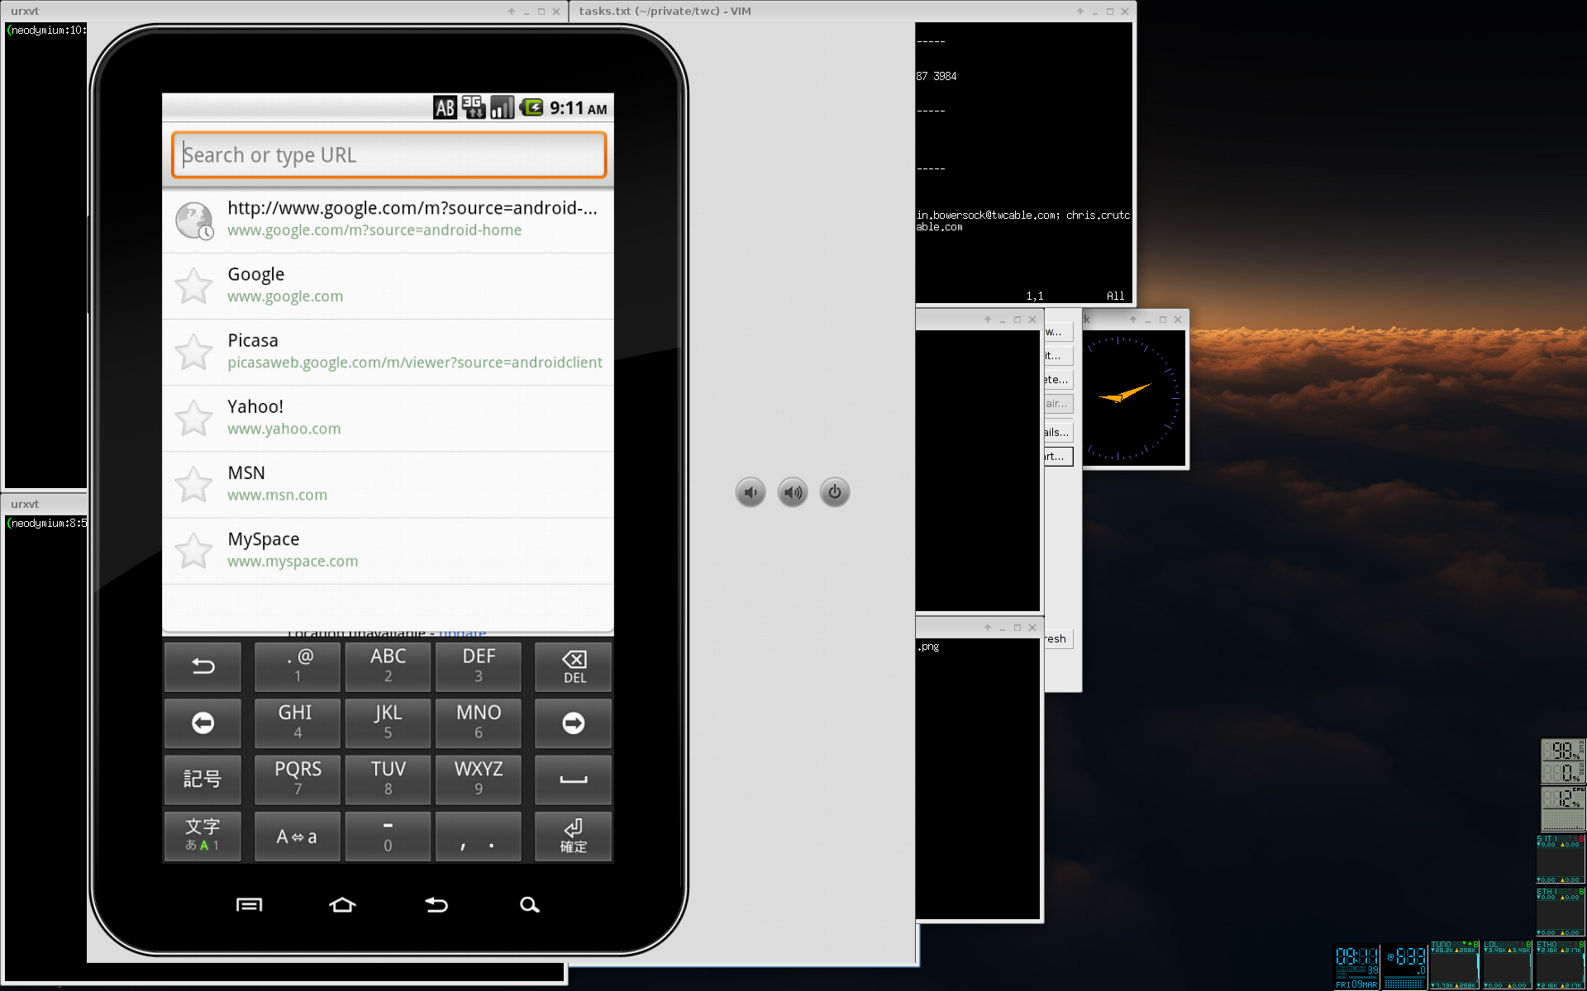
Task: Tap the battery charging status icon
Action: click(531, 107)
